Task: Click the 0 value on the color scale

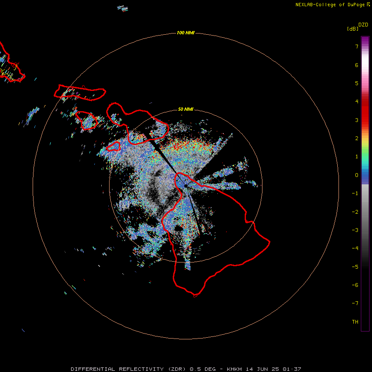Action: (357, 175)
